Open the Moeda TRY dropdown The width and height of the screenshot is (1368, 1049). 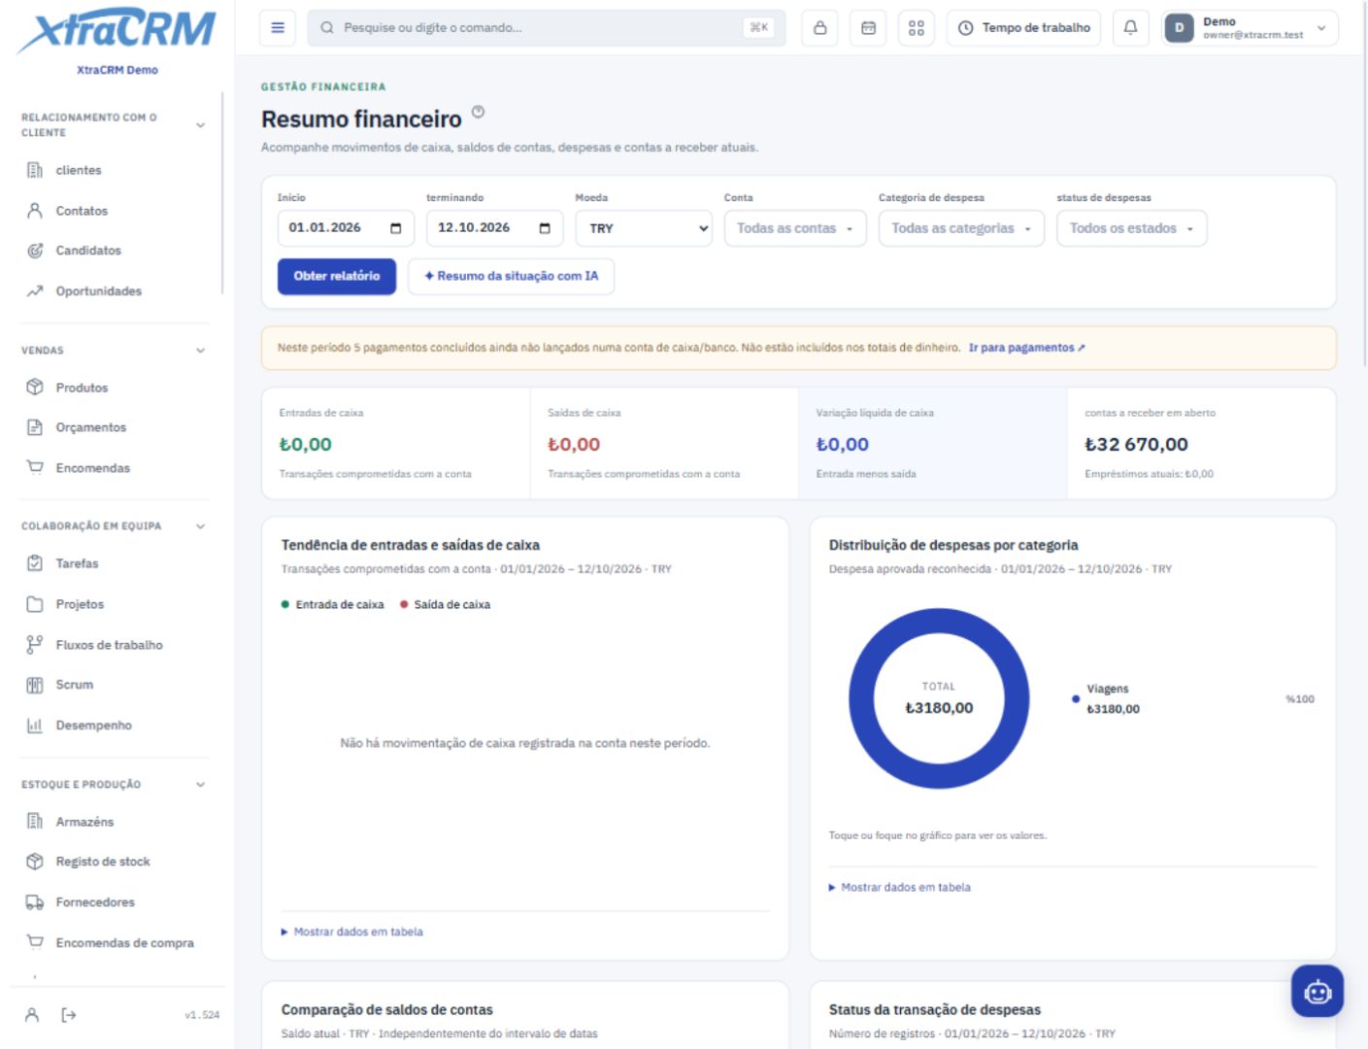[x=644, y=228]
